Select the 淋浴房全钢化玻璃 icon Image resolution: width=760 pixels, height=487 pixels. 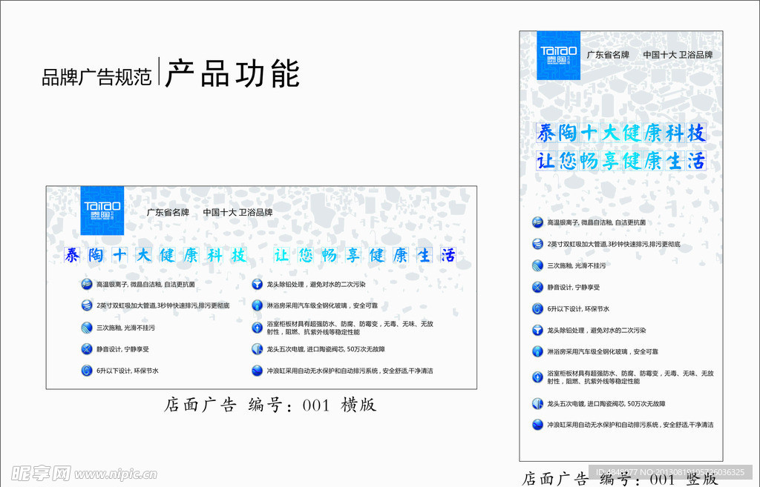point(256,304)
